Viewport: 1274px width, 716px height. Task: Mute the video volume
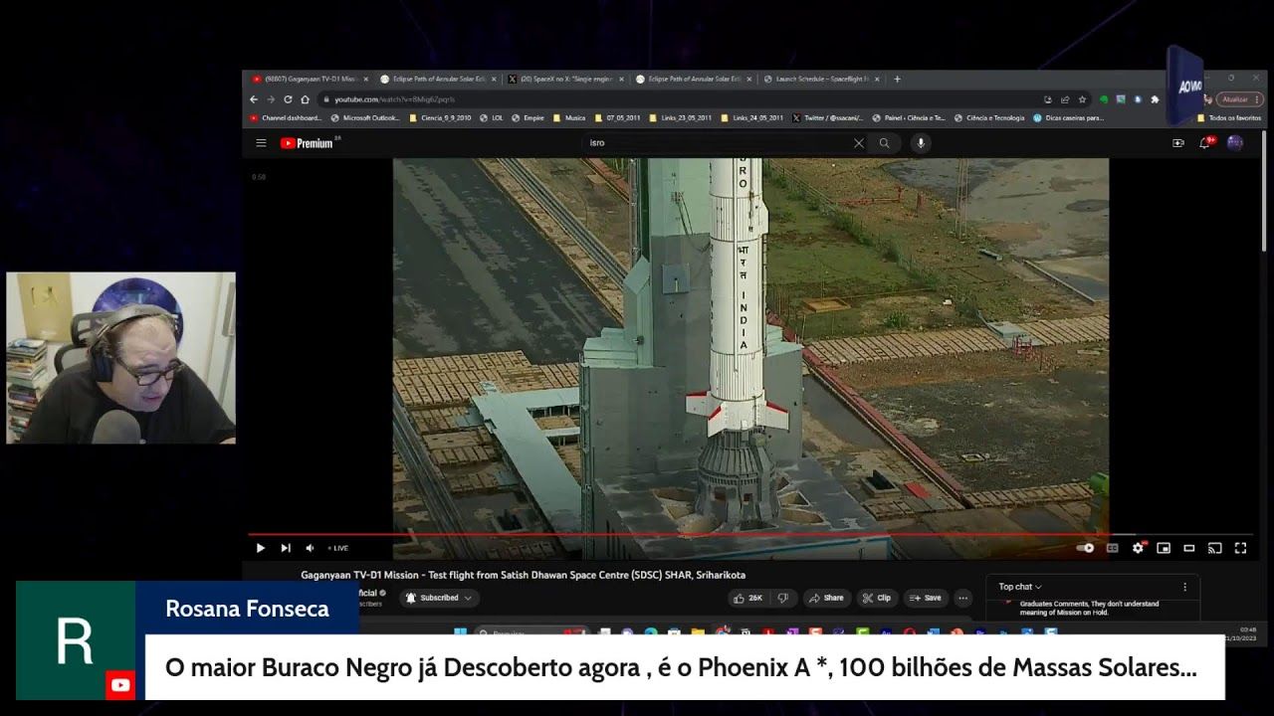pos(310,548)
